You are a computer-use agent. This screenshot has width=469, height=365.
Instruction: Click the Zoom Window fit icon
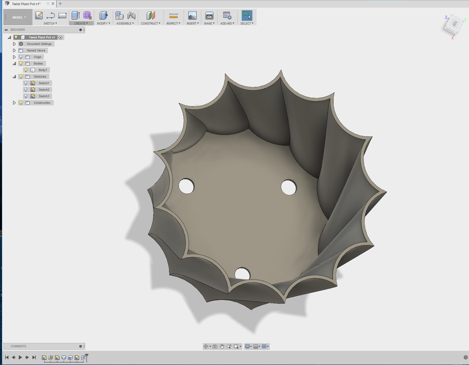(236, 346)
